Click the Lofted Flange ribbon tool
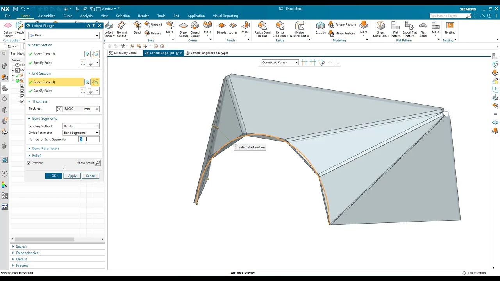 tap(109, 29)
